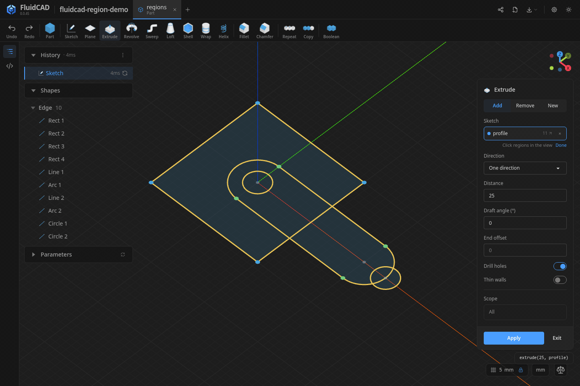Expand the Parameters panel
Image resolution: width=580 pixels, height=386 pixels.
point(33,255)
